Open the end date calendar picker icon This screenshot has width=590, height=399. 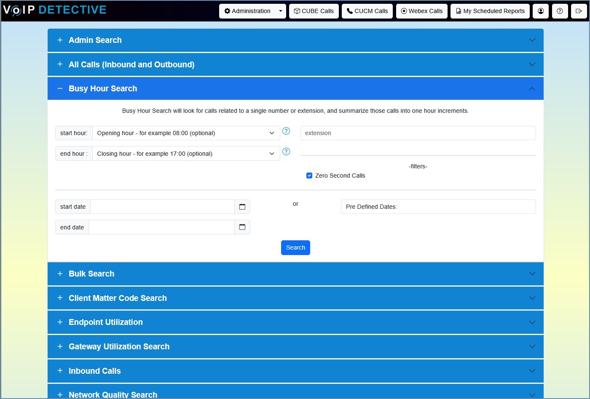pyautogui.click(x=242, y=227)
